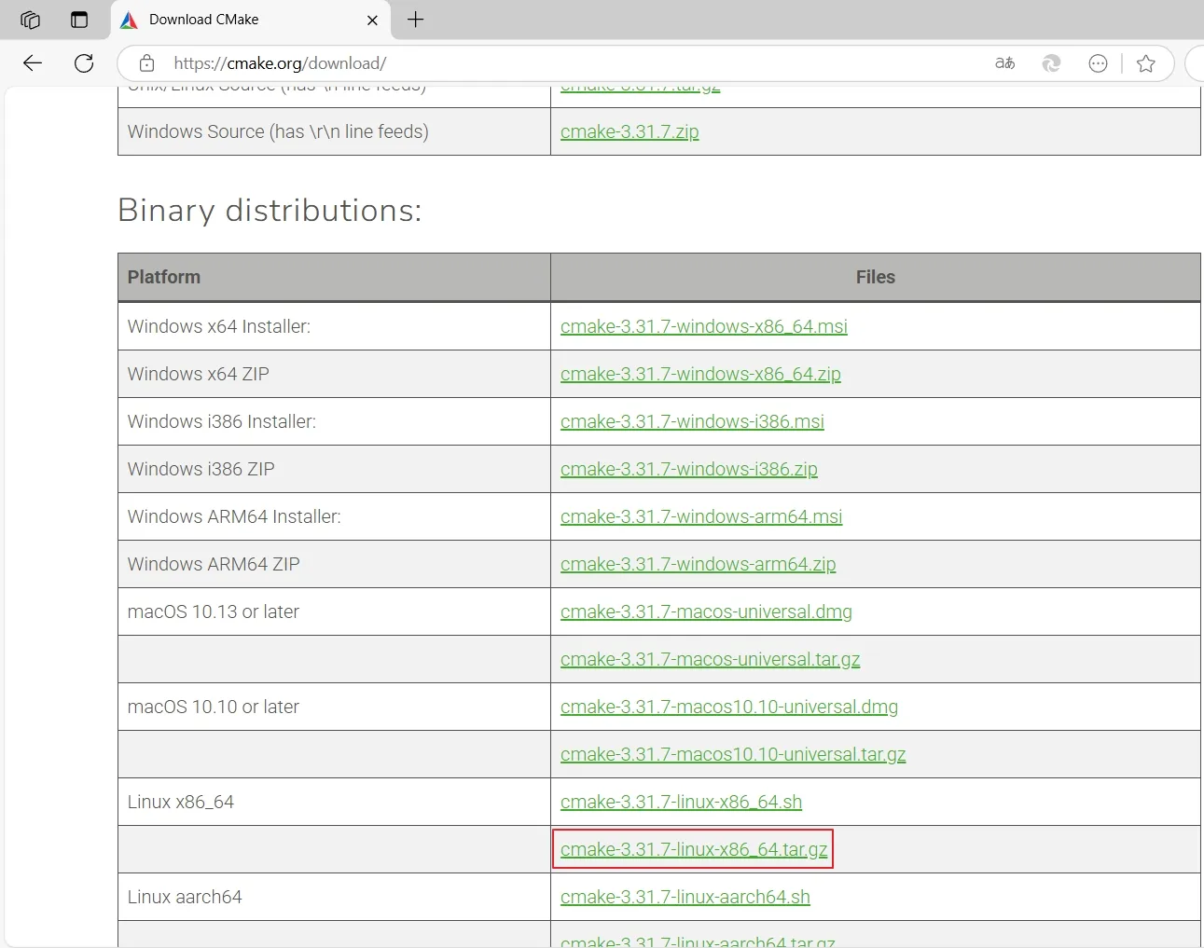Open the Settings and more menu
This screenshot has width=1204, height=948.
(1098, 63)
